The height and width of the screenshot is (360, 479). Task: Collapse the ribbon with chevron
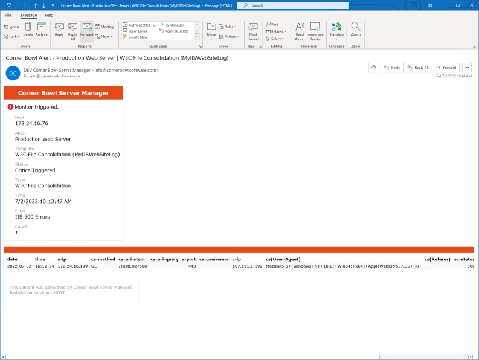tap(474, 47)
